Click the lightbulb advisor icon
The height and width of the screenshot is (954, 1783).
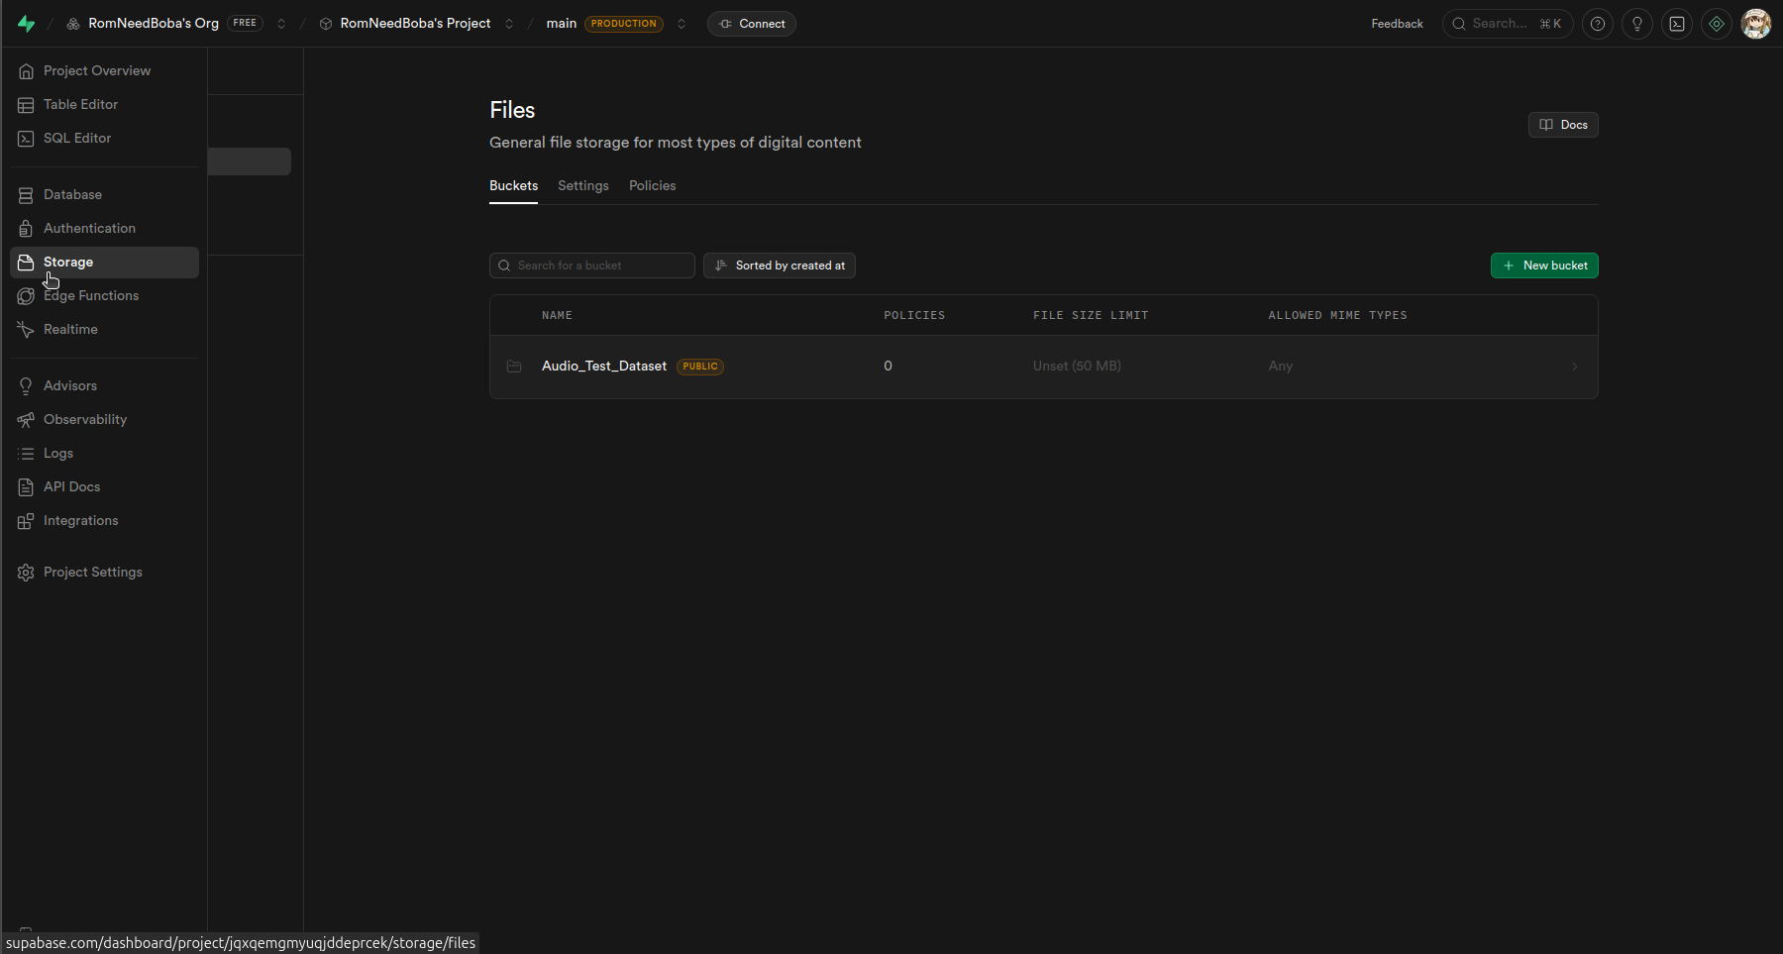(x=1637, y=24)
